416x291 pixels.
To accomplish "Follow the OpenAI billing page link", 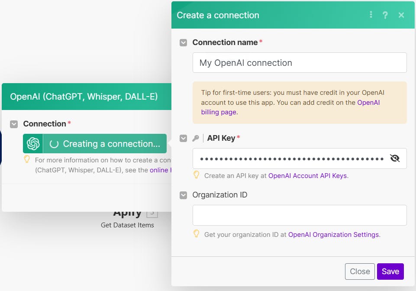I will 290,107.
